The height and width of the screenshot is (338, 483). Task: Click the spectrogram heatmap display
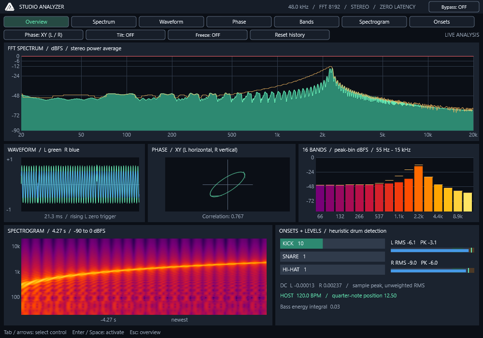click(x=144, y=276)
